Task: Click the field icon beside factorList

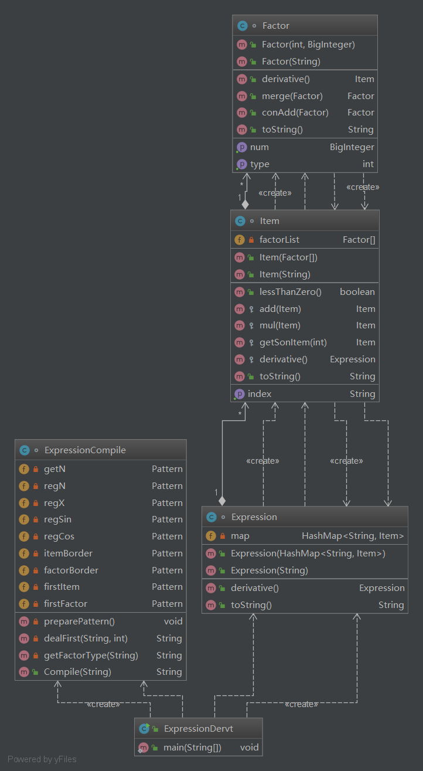Action: 239,240
